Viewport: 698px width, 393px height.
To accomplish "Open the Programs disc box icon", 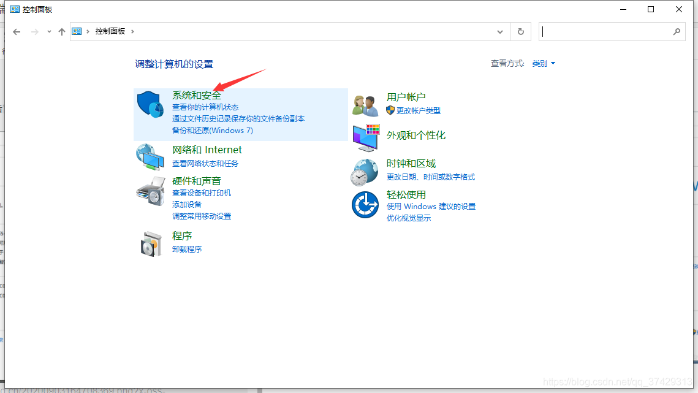I will pyautogui.click(x=151, y=244).
